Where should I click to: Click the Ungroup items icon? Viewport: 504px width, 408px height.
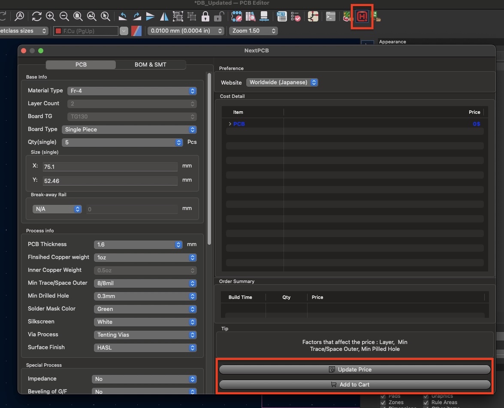(192, 16)
